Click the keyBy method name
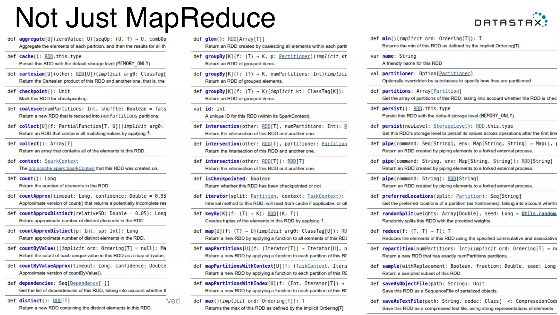The image size is (560, 315). [x=212, y=214]
